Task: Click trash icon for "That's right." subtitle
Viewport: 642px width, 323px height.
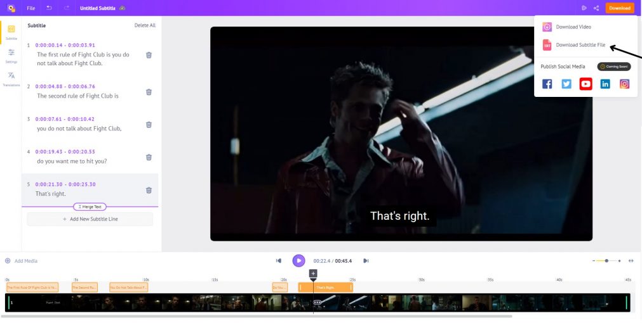Action: (149, 190)
